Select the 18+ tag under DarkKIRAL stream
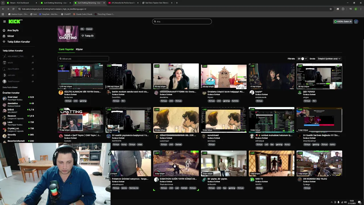 [x=123, y=101]
